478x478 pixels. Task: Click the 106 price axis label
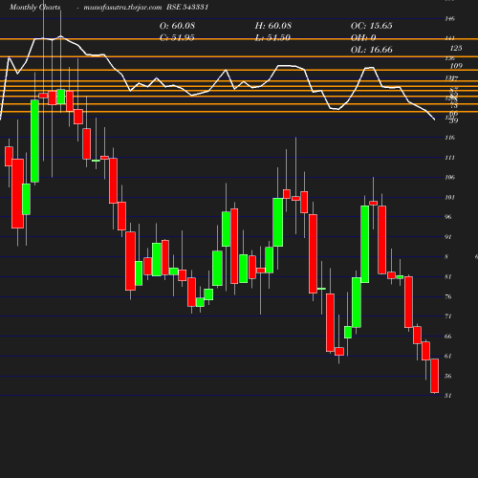coord(449,177)
